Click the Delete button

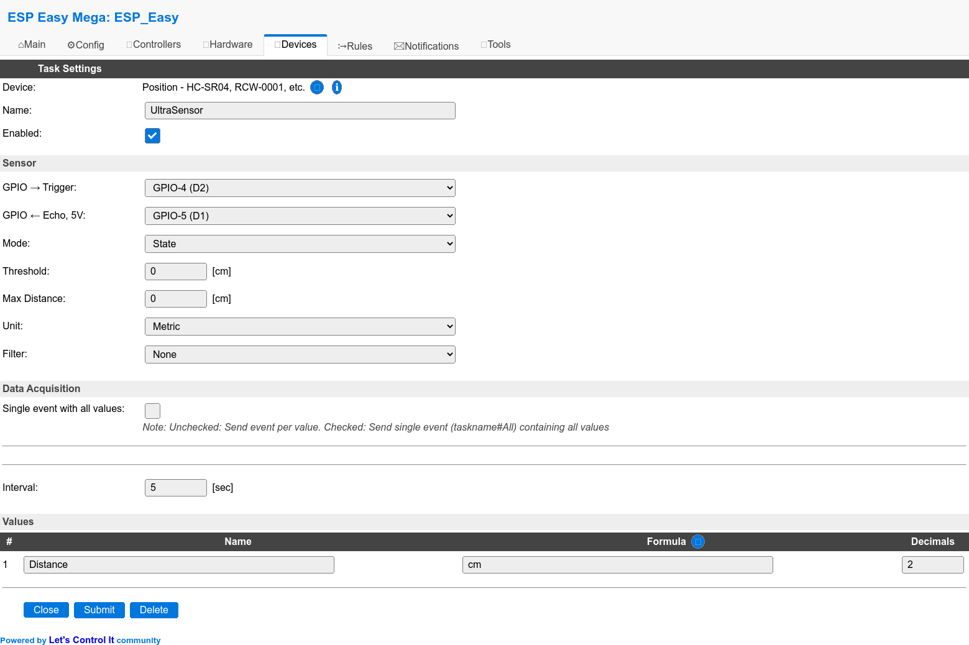[154, 610]
